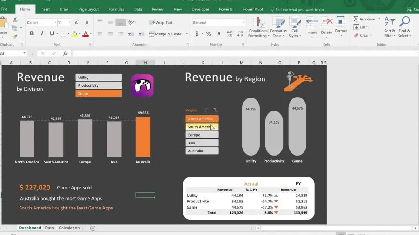Viewport: 419px width, 235px height.
Task: Select Game in division slicer
Action: pyautogui.click(x=98, y=93)
